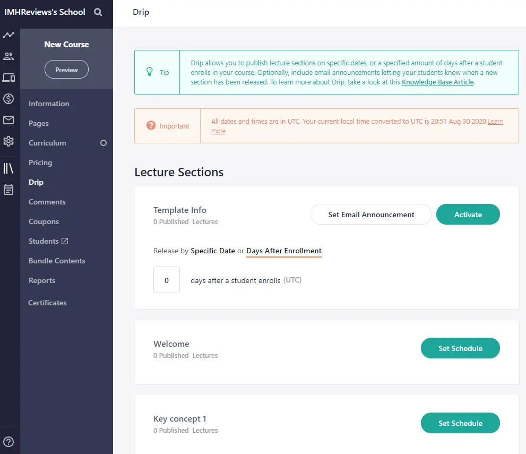Open the Curriculum menu item
Viewport: 526px width, 454px height.
[x=47, y=143]
